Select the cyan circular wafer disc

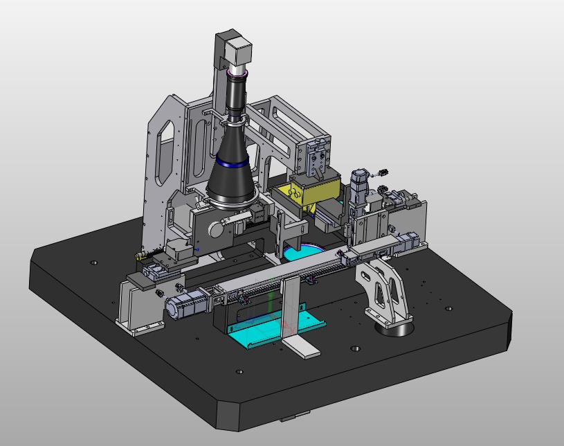click(x=306, y=252)
